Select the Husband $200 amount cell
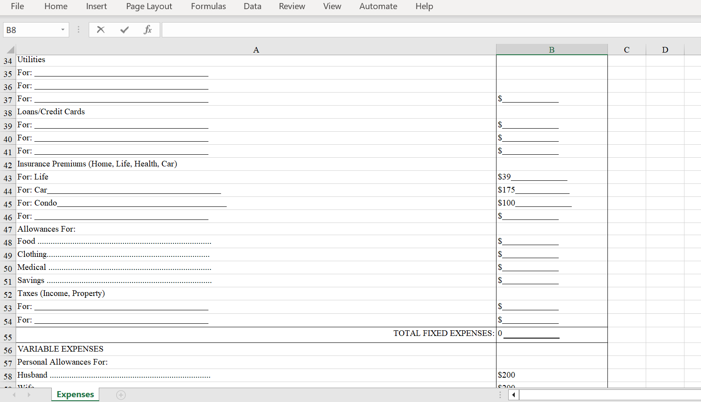Image resolution: width=701 pixels, height=402 pixels. tap(552, 375)
